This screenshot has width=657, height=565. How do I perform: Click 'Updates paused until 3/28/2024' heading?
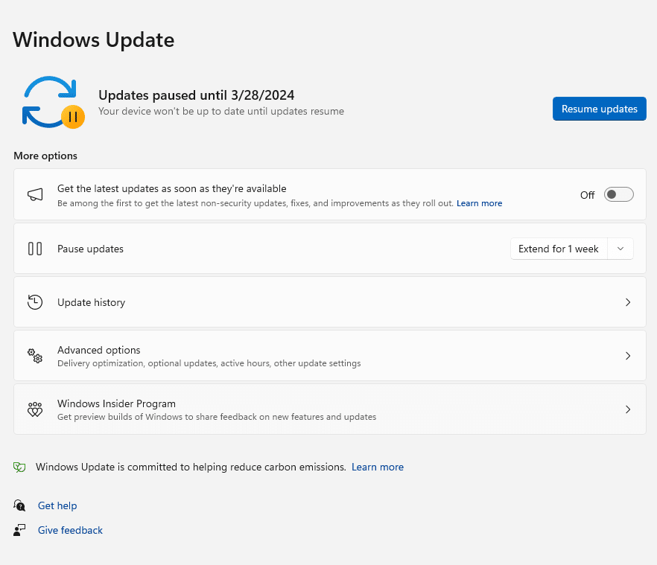[x=197, y=95]
